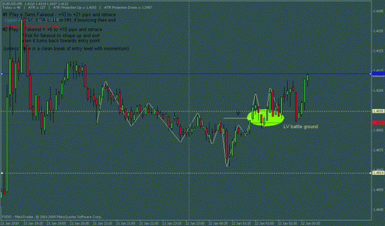Click the blue price label on the price axis
Image resolution: width=385 pixels, height=226 pixels.
[x=378, y=74]
